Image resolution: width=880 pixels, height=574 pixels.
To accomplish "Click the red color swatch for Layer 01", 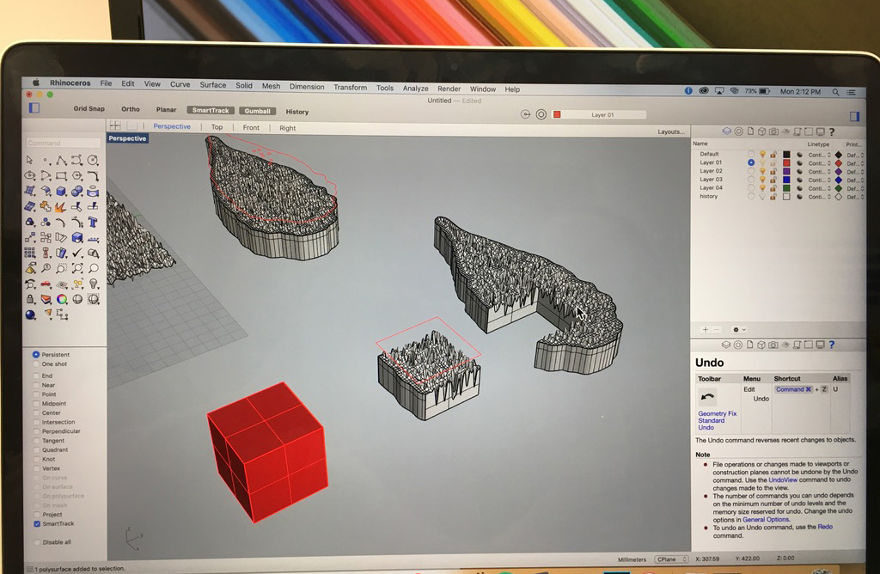I will pos(786,162).
